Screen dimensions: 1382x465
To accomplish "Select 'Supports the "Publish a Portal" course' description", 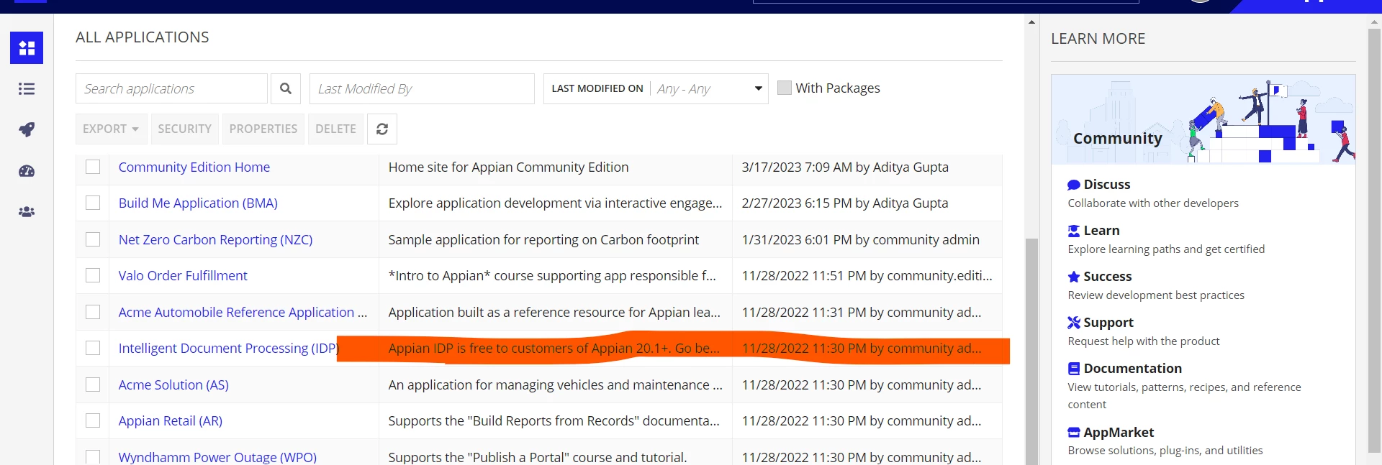I will [x=537, y=457].
